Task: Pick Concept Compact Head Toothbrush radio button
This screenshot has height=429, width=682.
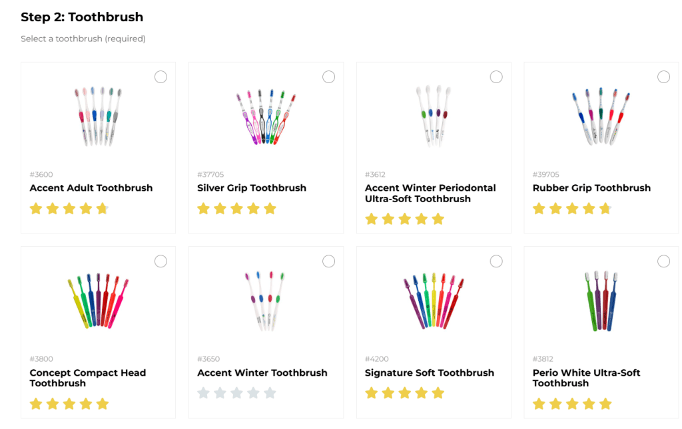Action: [161, 261]
